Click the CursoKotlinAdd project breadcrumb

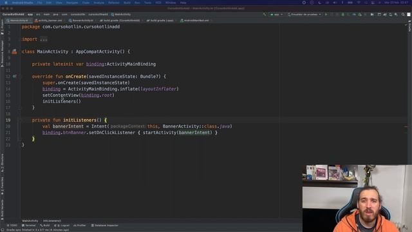pyautogui.click(x=13, y=14)
